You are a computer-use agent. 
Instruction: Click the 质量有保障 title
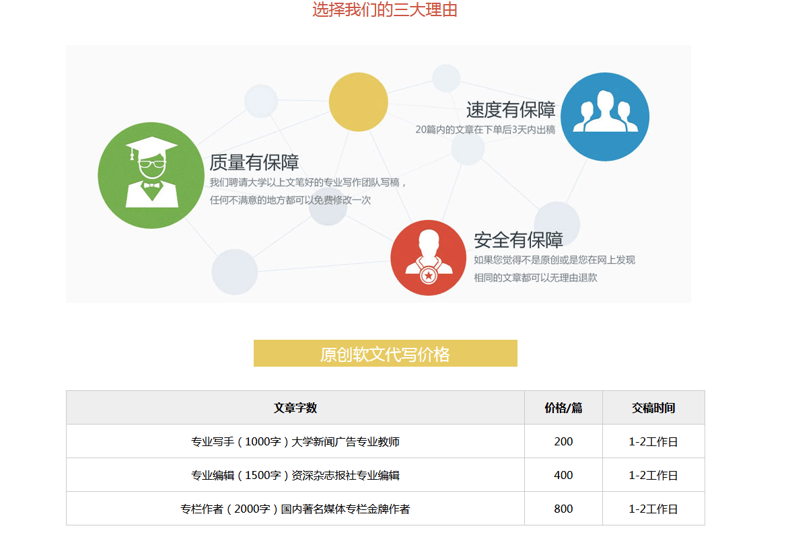click(254, 162)
